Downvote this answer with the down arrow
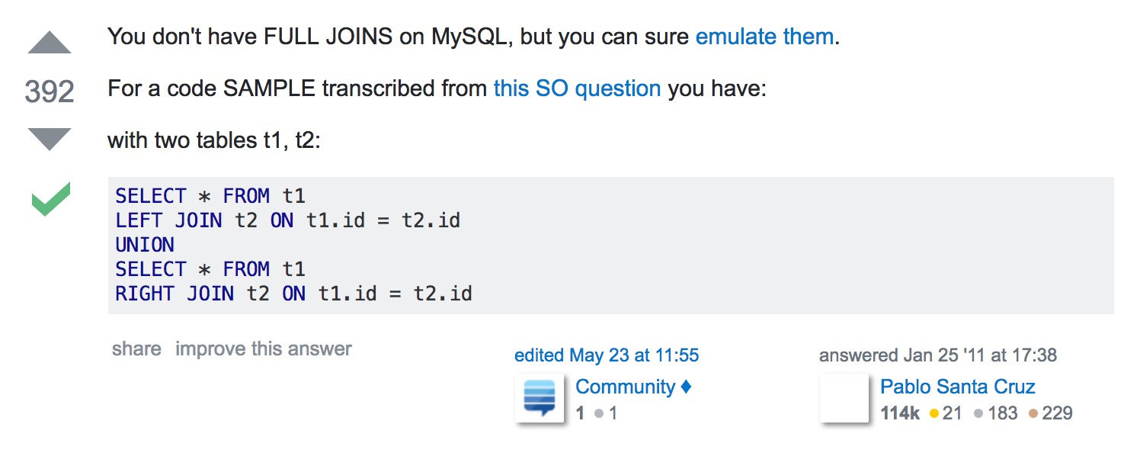The image size is (1140, 453). tap(50, 140)
